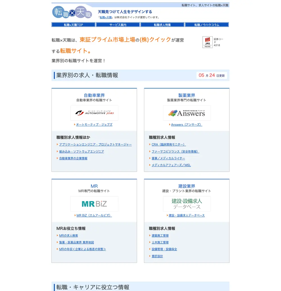Open ファーマコビジランス（安全性情報） link
Viewport: 281px width, 291px height.
[175, 151]
